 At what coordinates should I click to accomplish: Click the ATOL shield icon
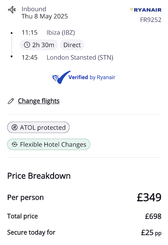pyautogui.click(x=14, y=128)
